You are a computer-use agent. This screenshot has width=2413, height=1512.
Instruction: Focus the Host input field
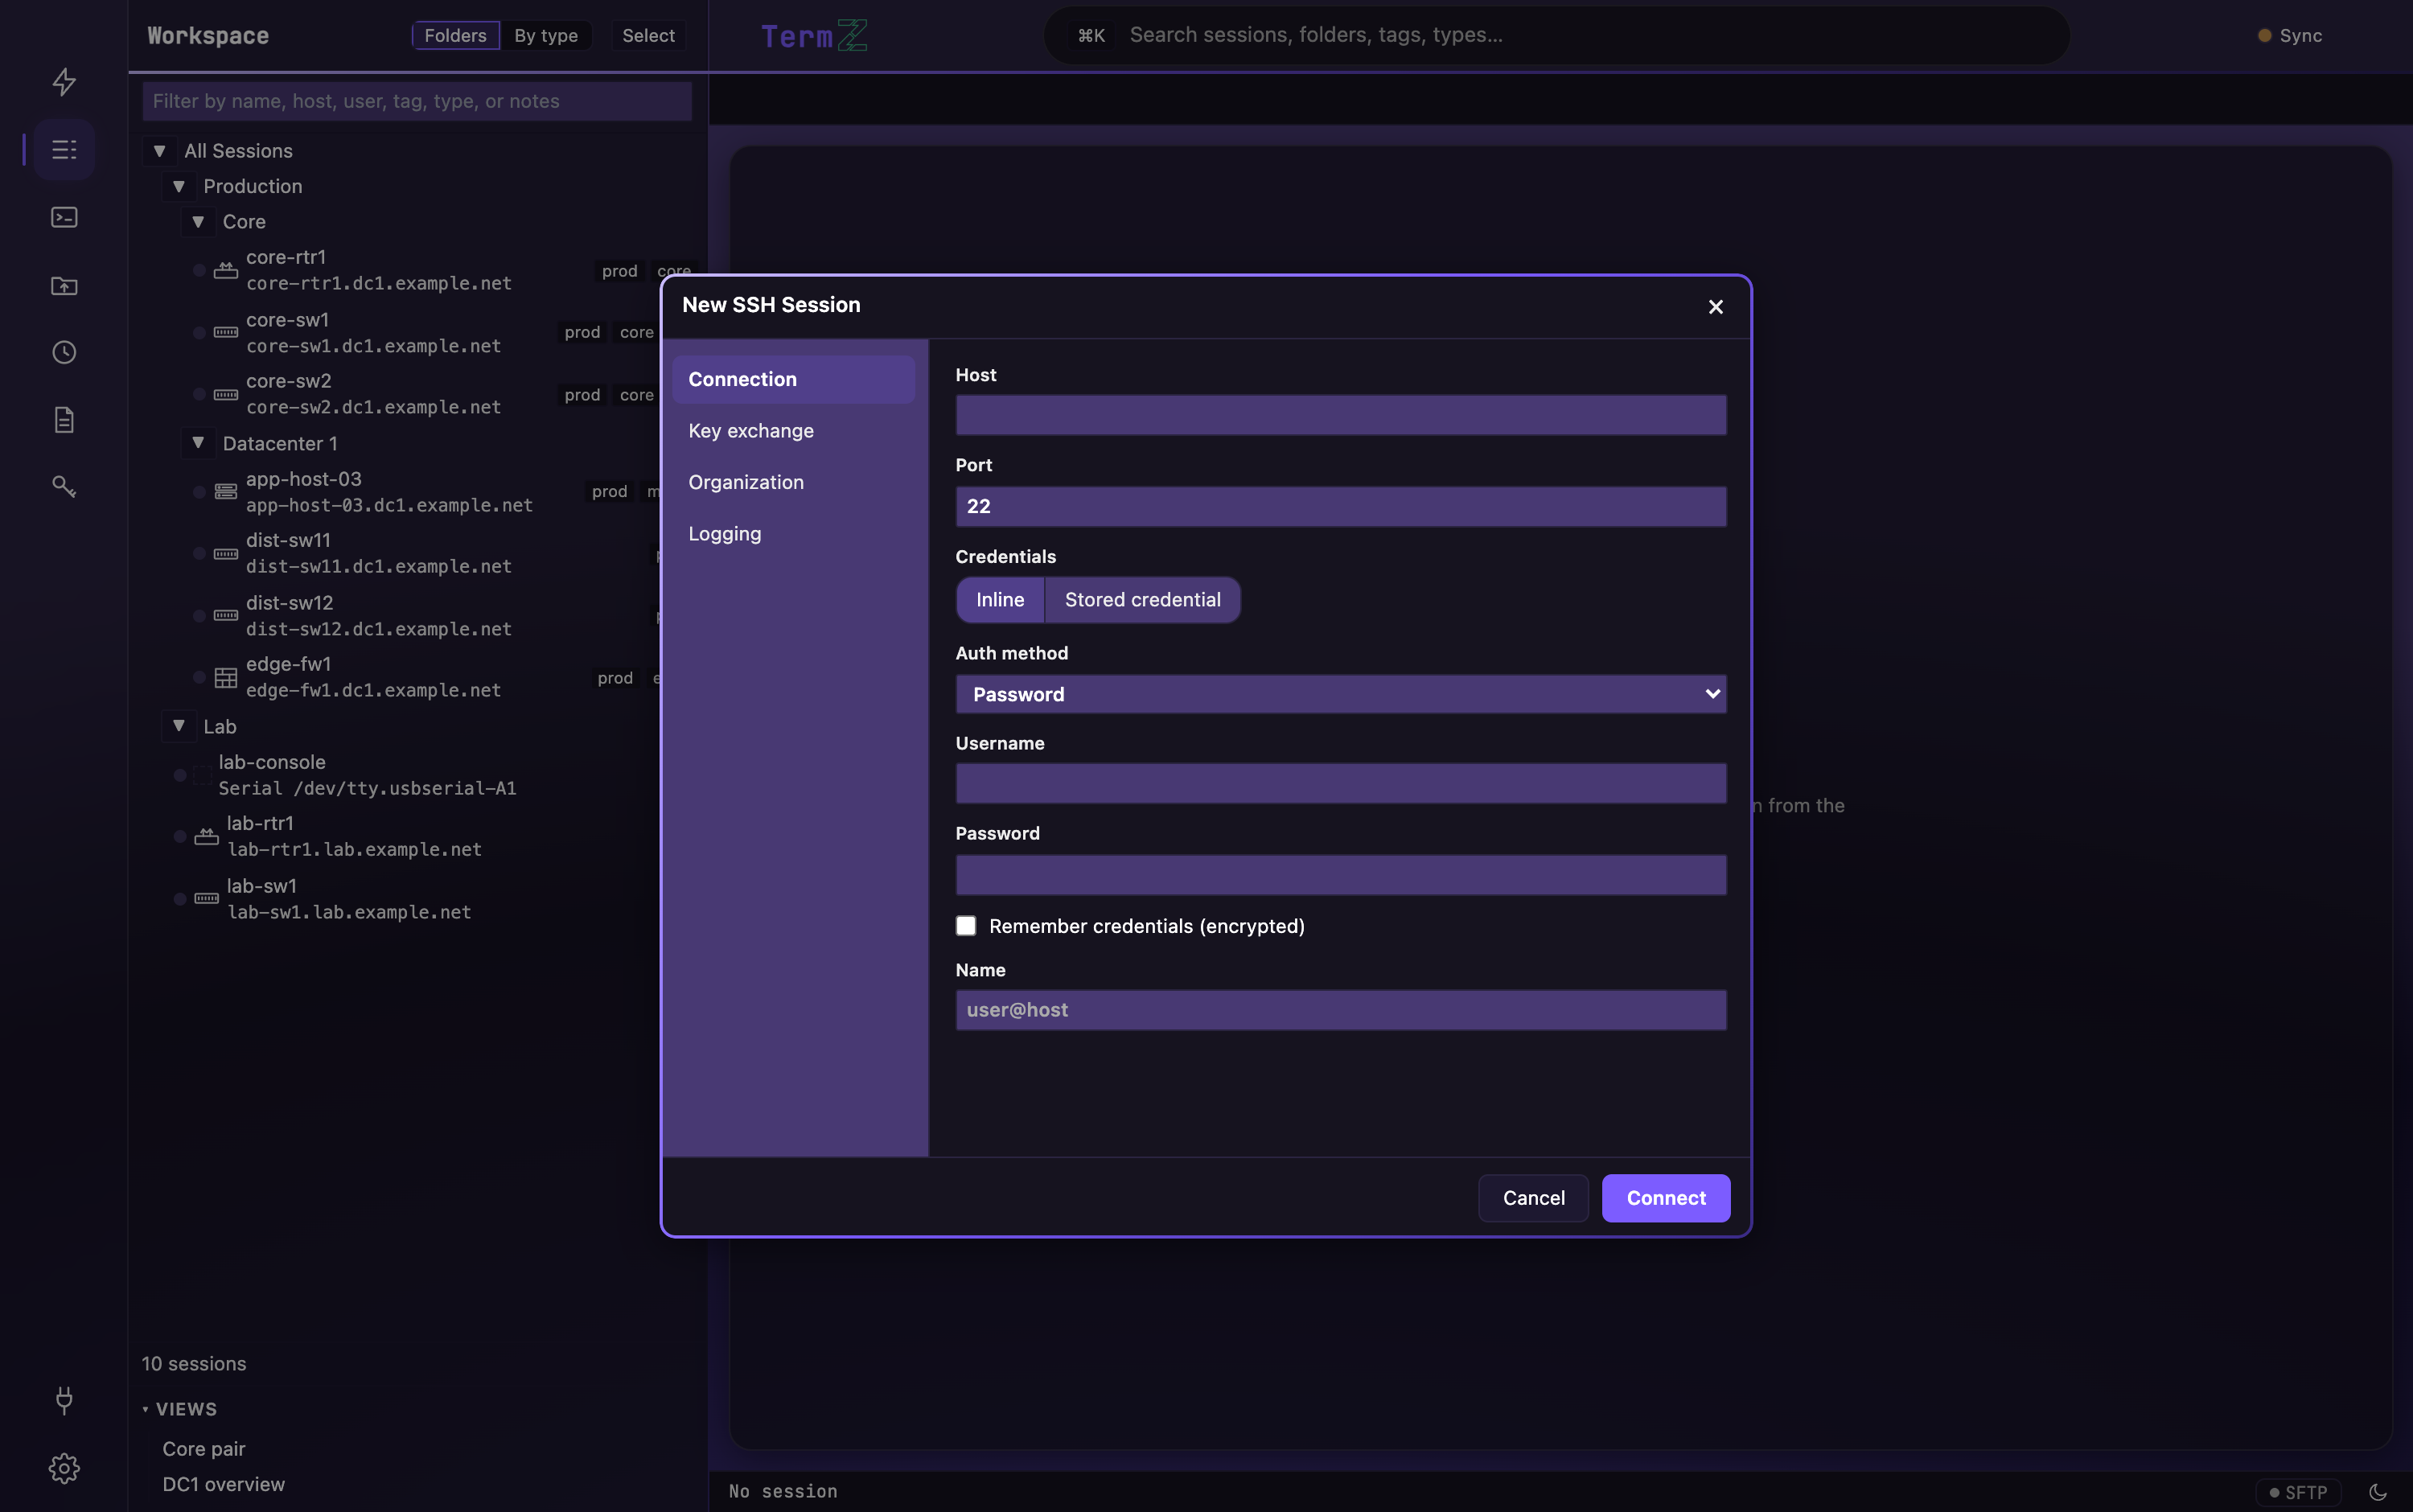click(x=1340, y=415)
